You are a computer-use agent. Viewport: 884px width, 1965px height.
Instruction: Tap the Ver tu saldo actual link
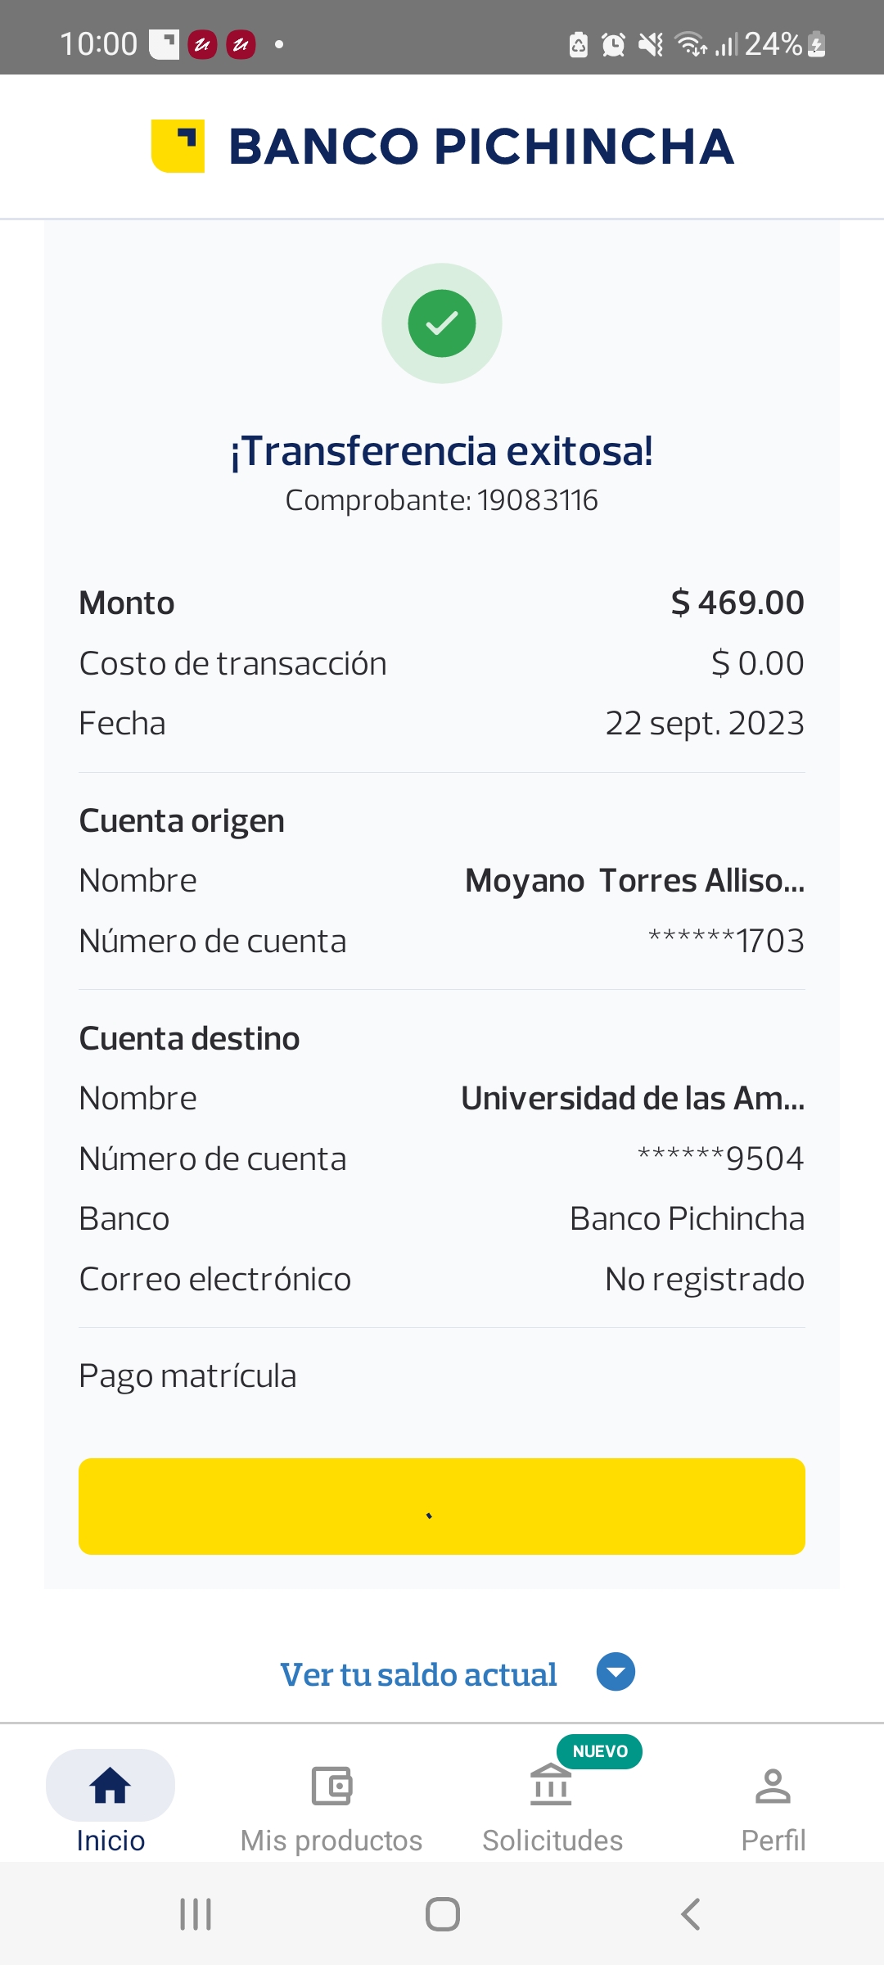(418, 1674)
